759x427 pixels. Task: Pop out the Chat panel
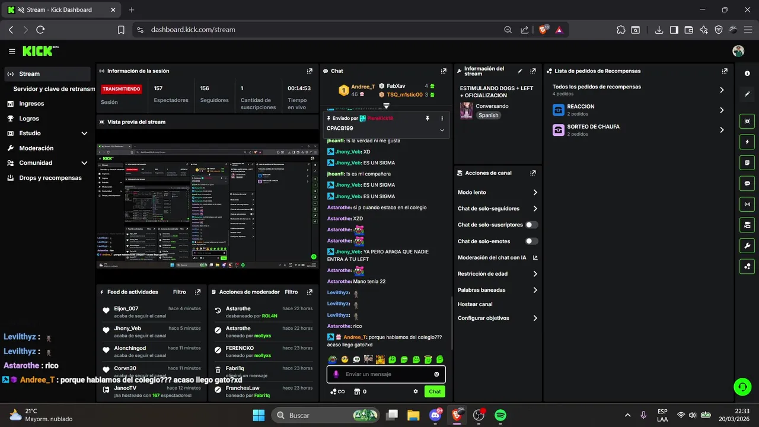coord(444,71)
